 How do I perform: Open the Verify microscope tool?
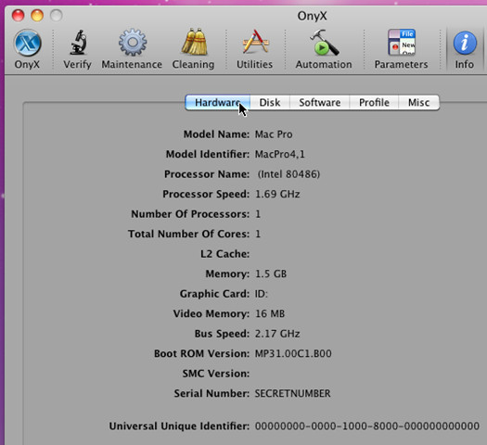(77, 49)
